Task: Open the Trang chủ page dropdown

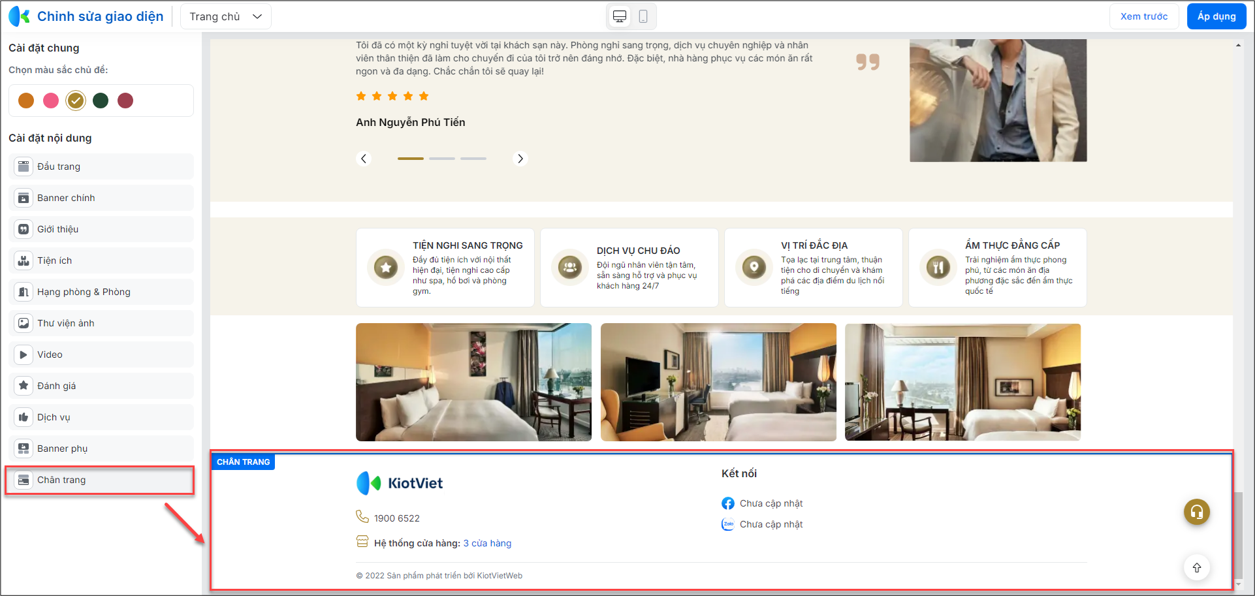Action: (x=226, y=16)
